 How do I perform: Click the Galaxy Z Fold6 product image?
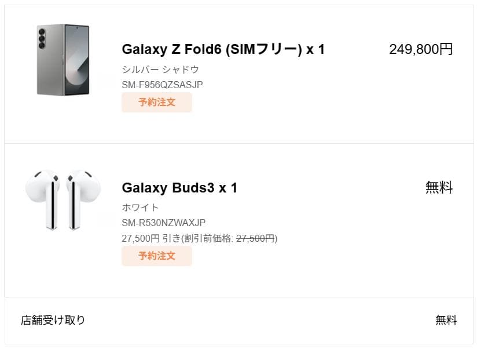[63, 59]
